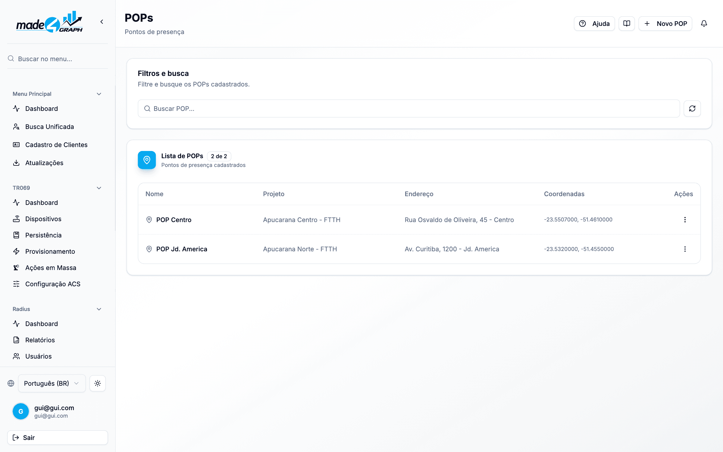Open actions menu for POP Jd. America
The width and height of the screenshot is (723, 452).
pos(685,249)
